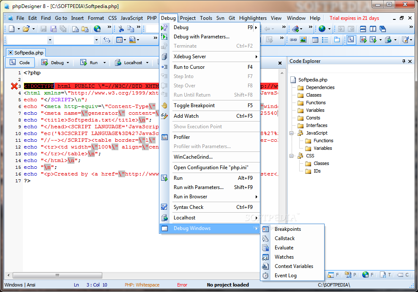Click the Copy icon next to the scissors
The width and height of the screenshot is (418, 292).
pyautogui.click(x=131, y=29)
